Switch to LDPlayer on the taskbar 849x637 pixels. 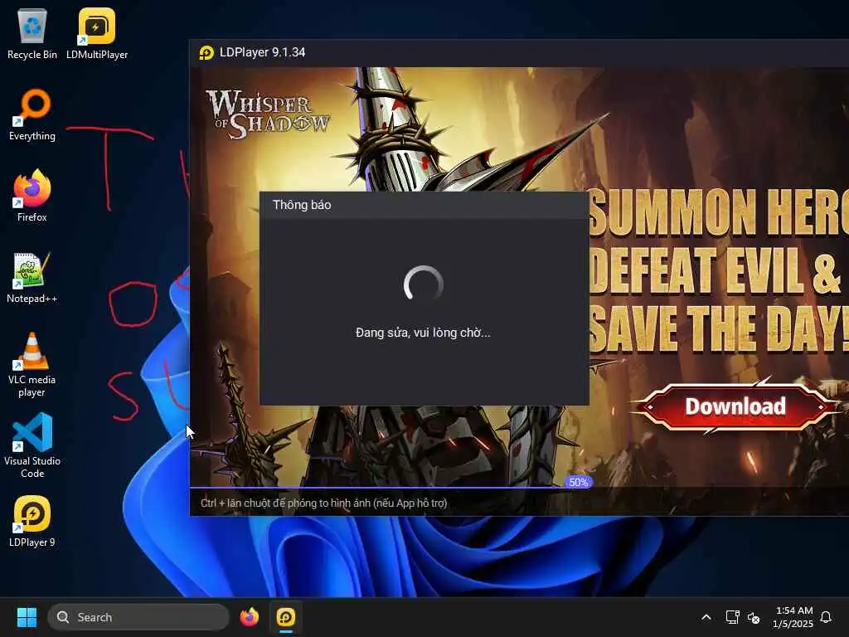coord(286,617)
